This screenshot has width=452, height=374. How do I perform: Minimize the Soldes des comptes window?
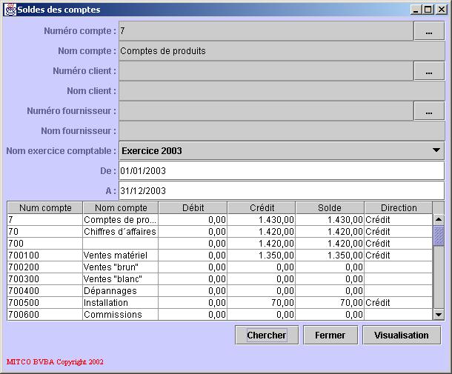416,10
